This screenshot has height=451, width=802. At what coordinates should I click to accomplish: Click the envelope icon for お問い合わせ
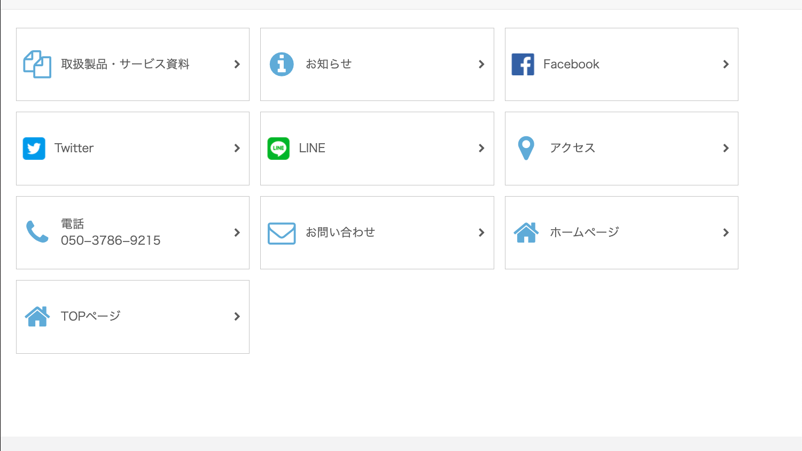coord(282,233)
